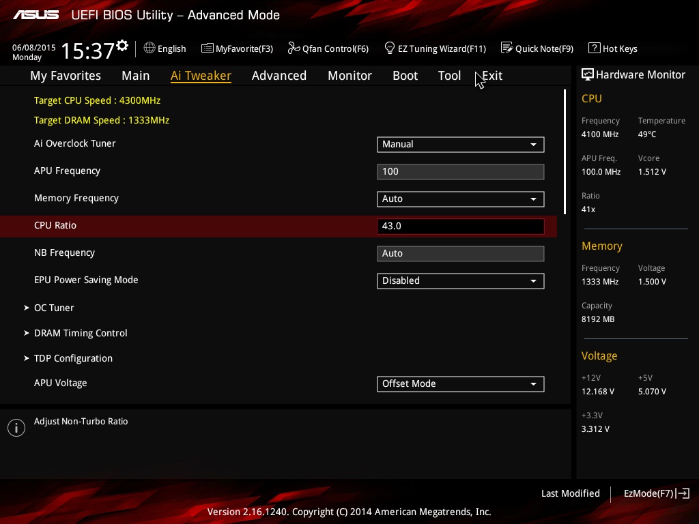Expand DRAM Timing Control submenu
The image size is (699, 524).
[x=75, y=333]
